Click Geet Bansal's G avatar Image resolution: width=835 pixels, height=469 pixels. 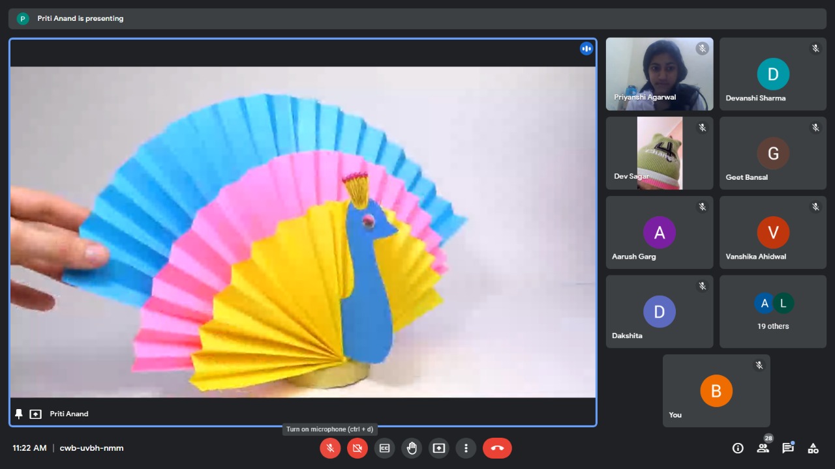[x=773, y=154]
